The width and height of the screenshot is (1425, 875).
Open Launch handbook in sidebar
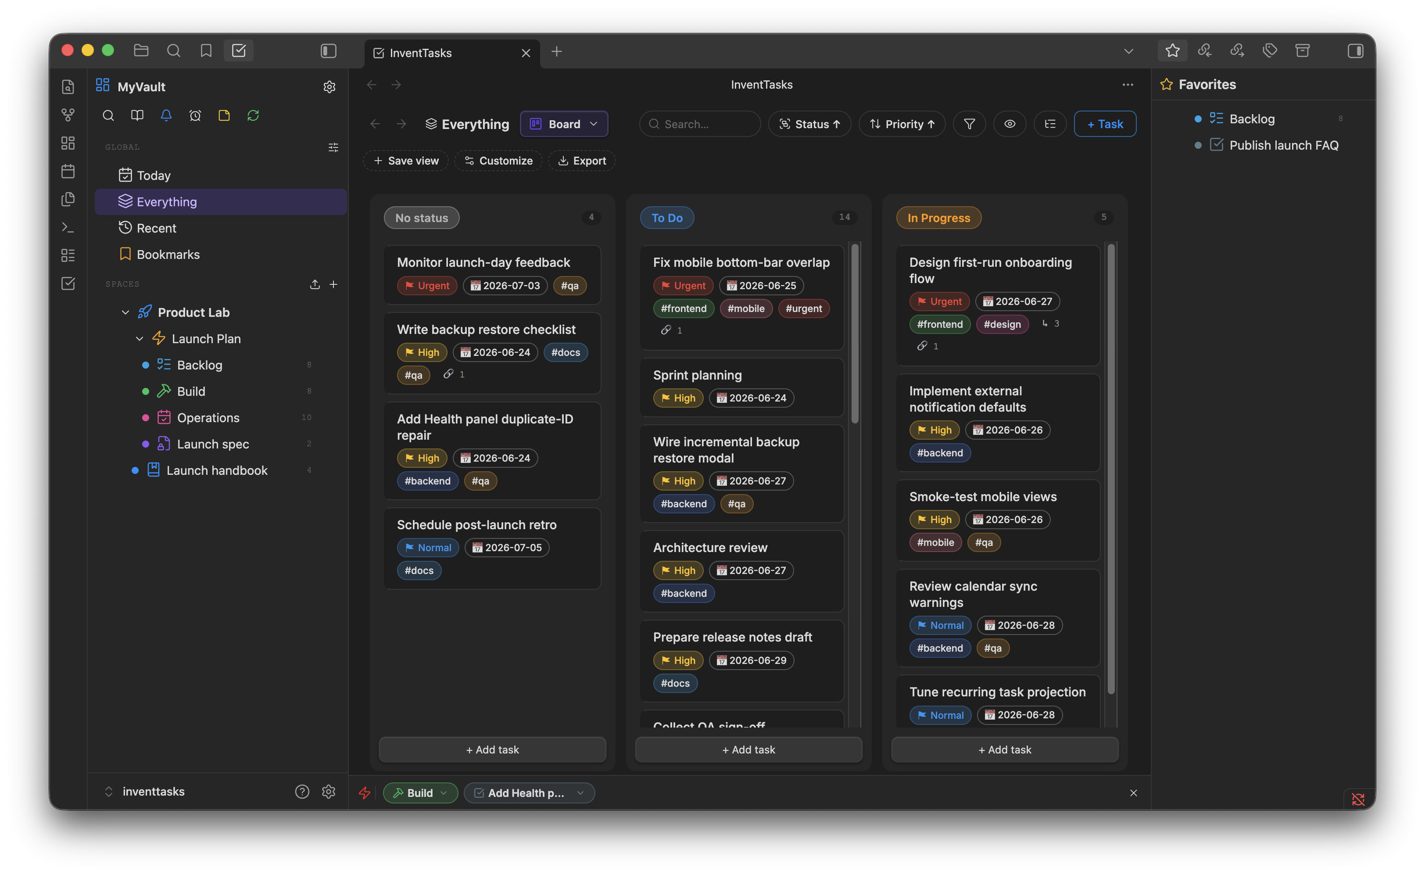(x=220, y=470)
